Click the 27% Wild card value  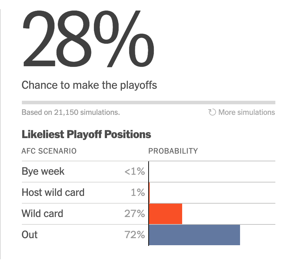134,213
